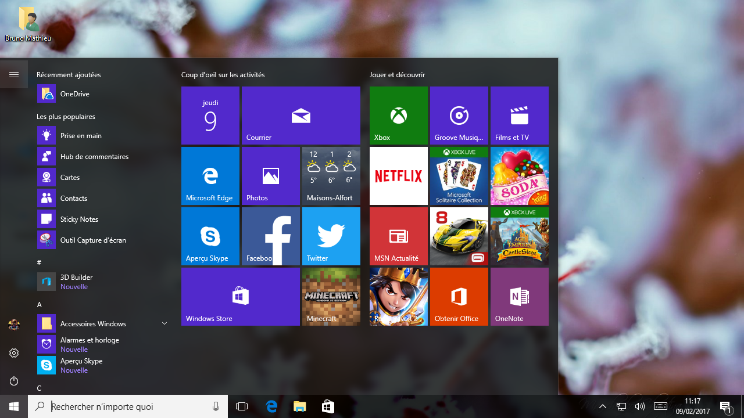Open the Microsoft Edge tile
This screenshot has height=418, width=744.
point(210,175)
